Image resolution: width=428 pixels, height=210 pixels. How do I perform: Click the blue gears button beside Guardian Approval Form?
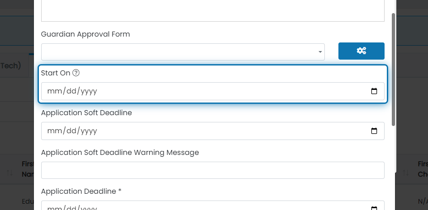pos(361,51)
